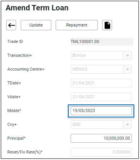This screenshot has height=160, width=140.
Task: Expand the Ccy dropdown arrow
Action: 127,125
